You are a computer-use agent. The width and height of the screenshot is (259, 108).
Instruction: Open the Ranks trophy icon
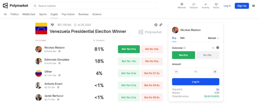pyautogui.click(x=216, y=4)
